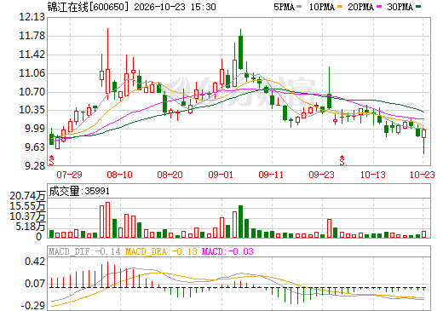
Task: Click the 9.63 price axis label
Action: click(x=35, y=147)
